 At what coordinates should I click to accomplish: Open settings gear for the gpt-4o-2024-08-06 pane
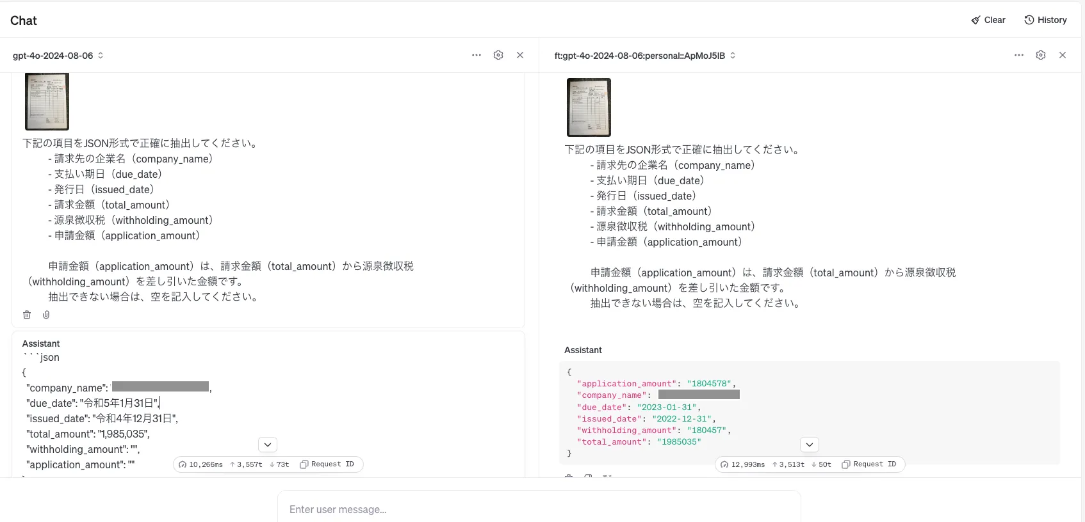point(498,55)
